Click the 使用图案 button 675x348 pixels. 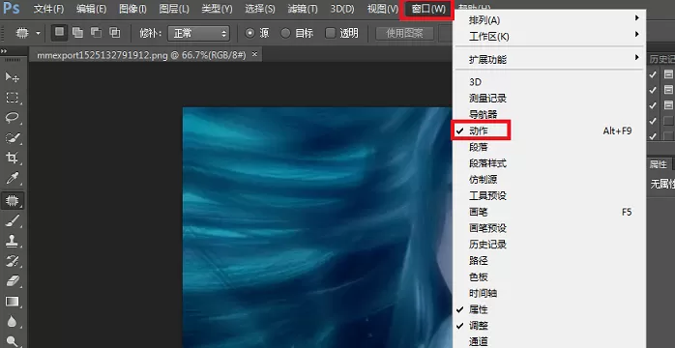pyautogui.click(x=404, y=33)
